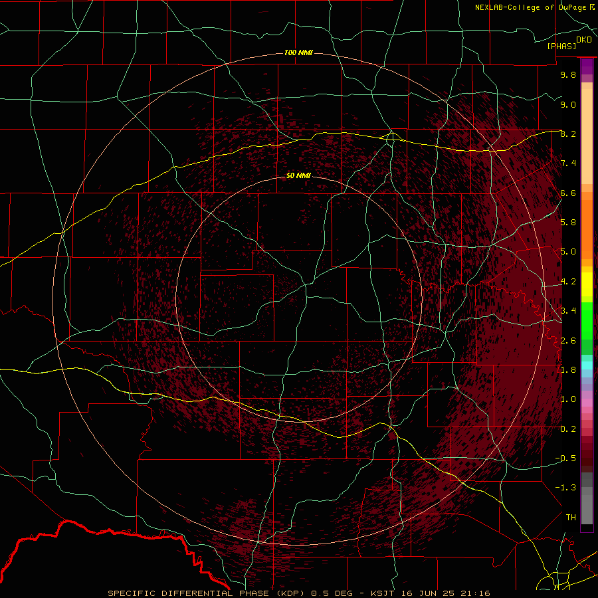This screenshot has height=598, width=598.
Task: Click the -1.3 scale value
Action: tap(565, 488)
